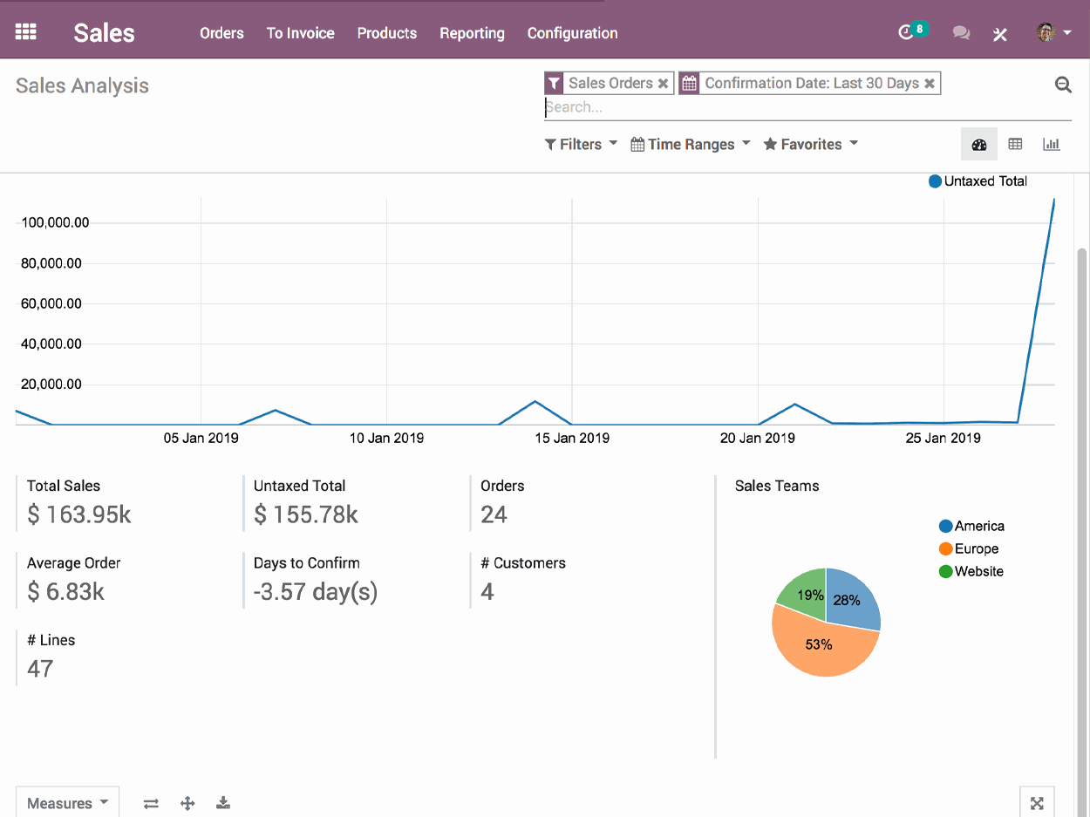The width and height of the screenshot is (1090, 817).
Task: Expand the Filters dropdown
Action: tap(581, 145)
